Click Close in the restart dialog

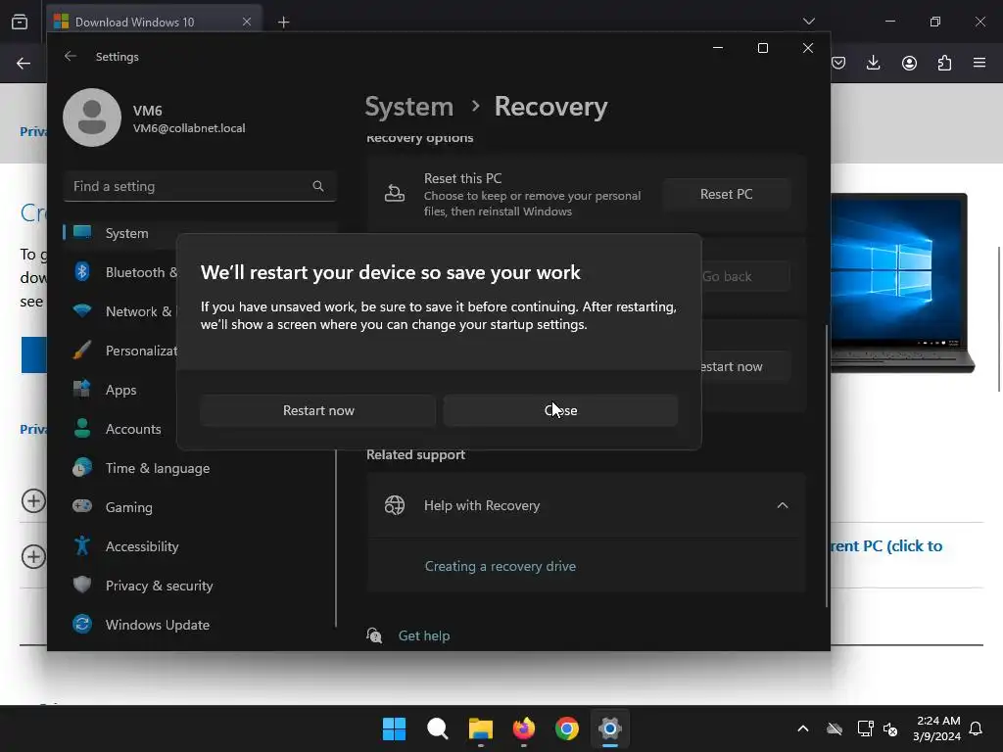(560, 410)
